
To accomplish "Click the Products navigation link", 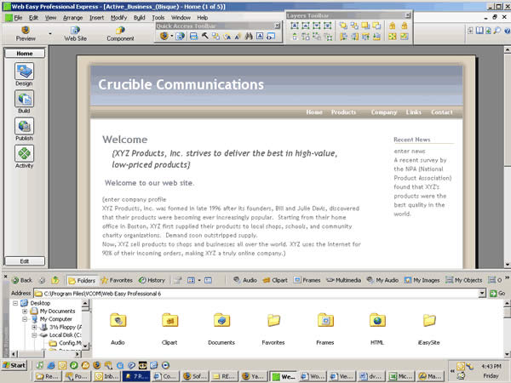I will coord(343,112).
